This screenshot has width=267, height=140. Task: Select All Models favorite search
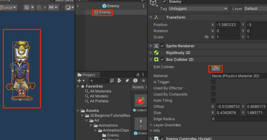[x=96, y=96]
